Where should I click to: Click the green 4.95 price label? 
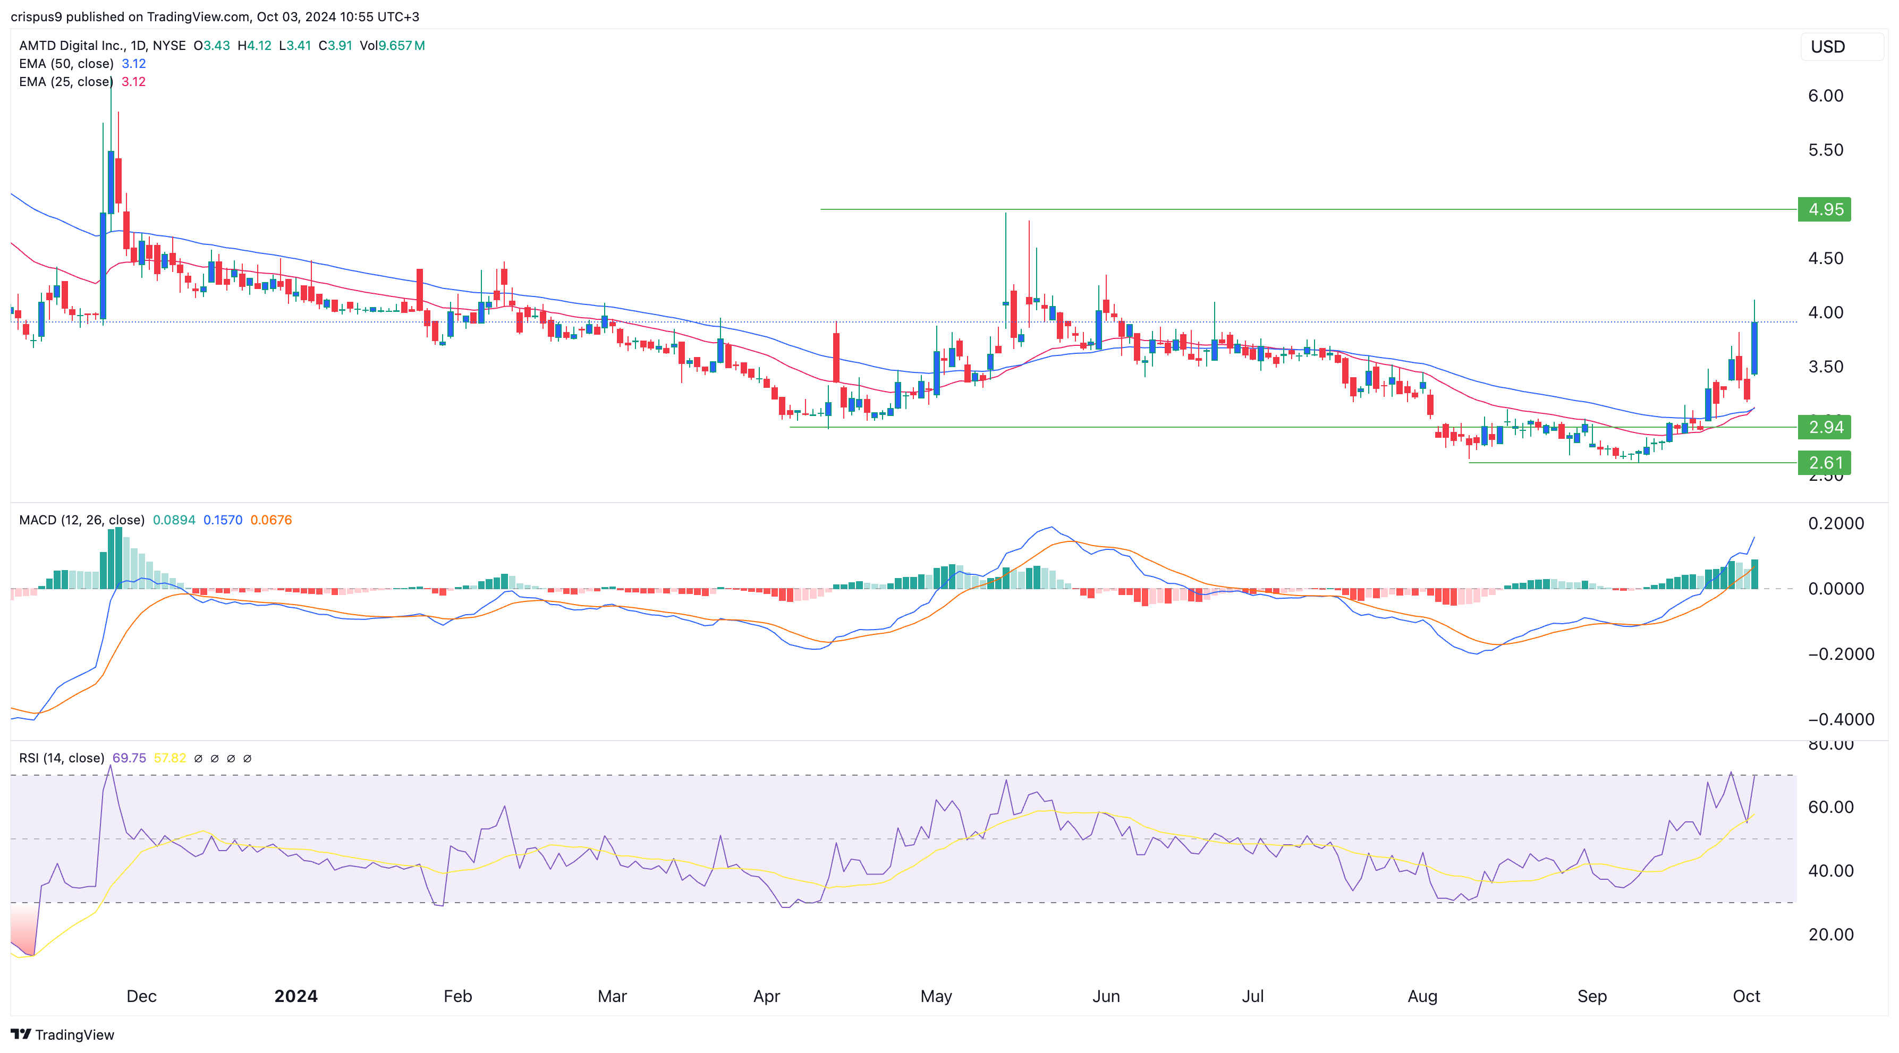(1825, 209)
